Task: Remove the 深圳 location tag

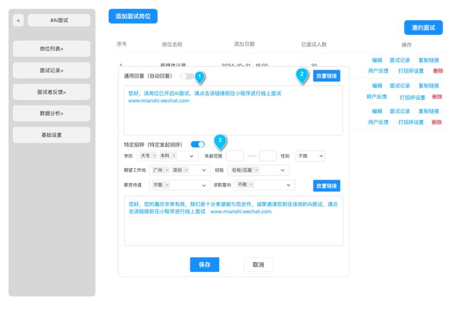Action: [186, 170]
